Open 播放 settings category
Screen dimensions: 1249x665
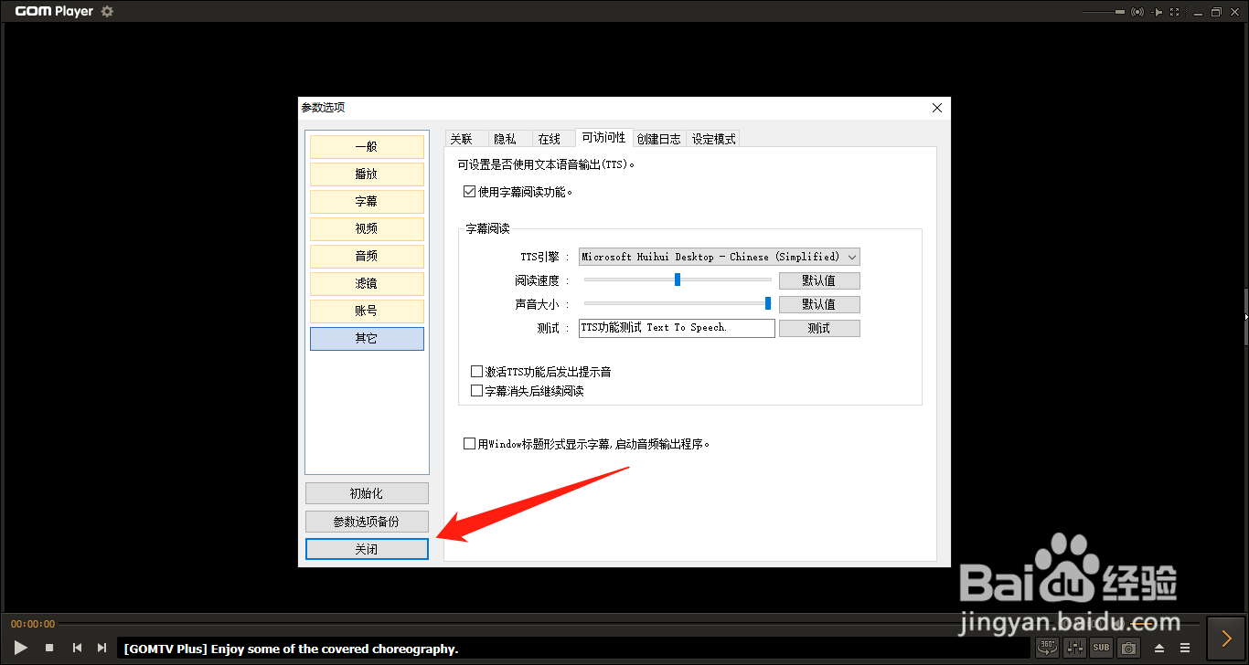tap(367, 174)
